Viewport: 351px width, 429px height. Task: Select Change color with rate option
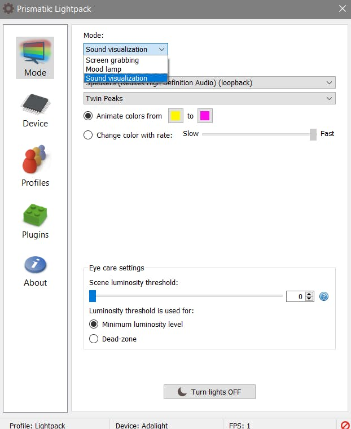point(88,135)
